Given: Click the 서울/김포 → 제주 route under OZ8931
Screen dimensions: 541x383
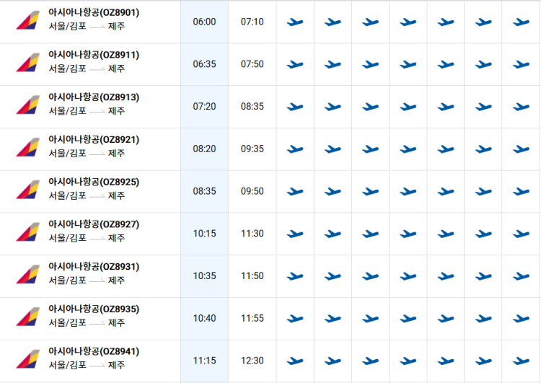Looking at the screenshot, I should coord(87,280).
